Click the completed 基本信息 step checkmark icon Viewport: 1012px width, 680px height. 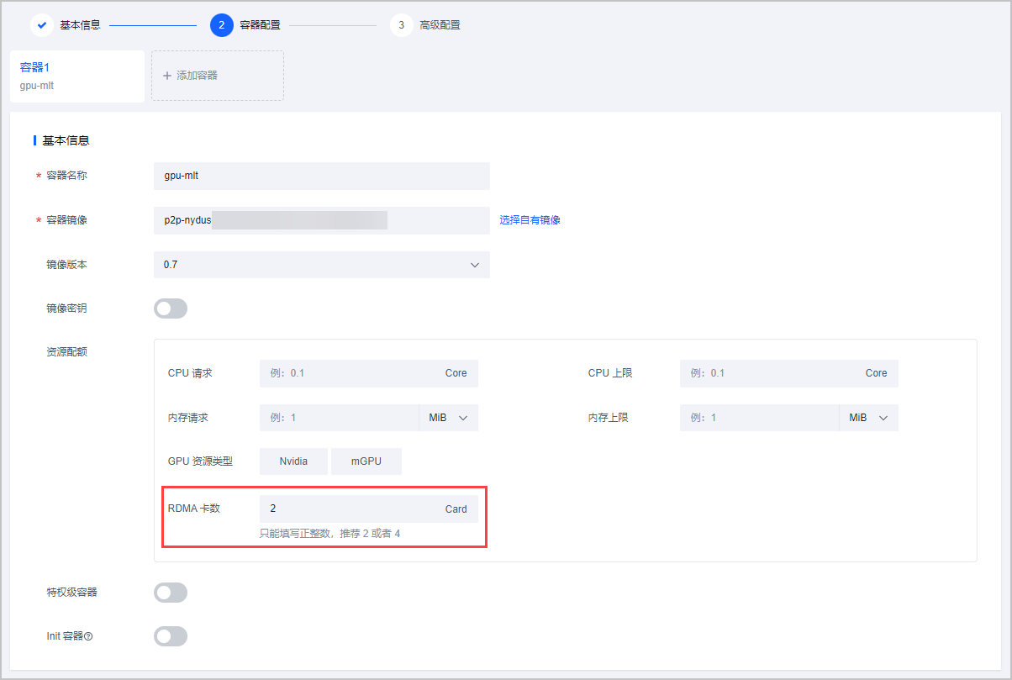point(42,25)
